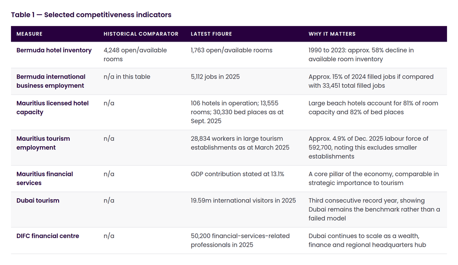Select 'Bermuda international business employment' row label

(x=51, y=81)
